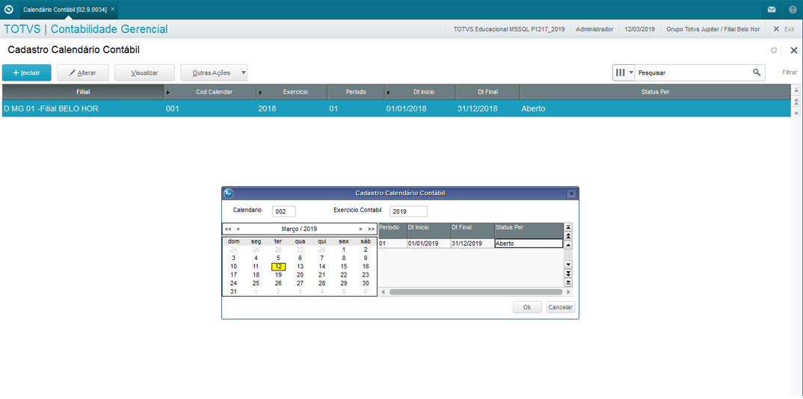Image resolution: width=803 pixels, height=399 pixels.
Task: Select the Filial BELO HOR row
Action: [x=397, y=108]
